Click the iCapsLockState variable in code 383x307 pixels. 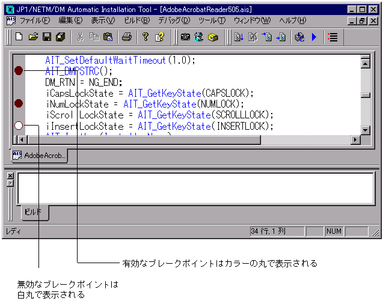80,93
